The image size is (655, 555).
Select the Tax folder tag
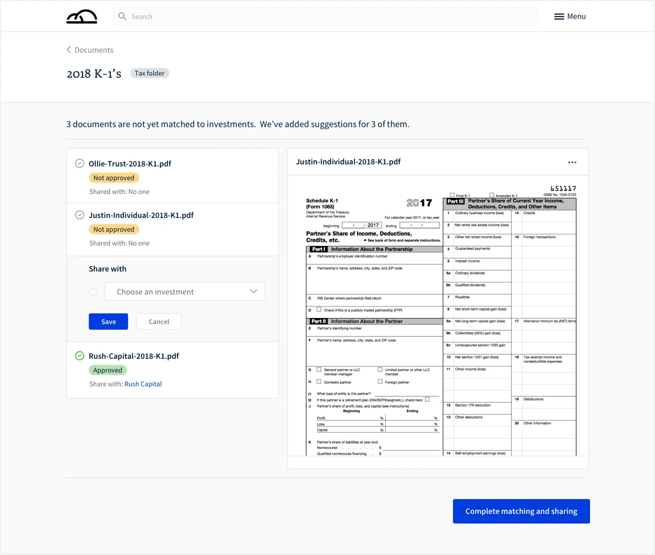point(149,73)
